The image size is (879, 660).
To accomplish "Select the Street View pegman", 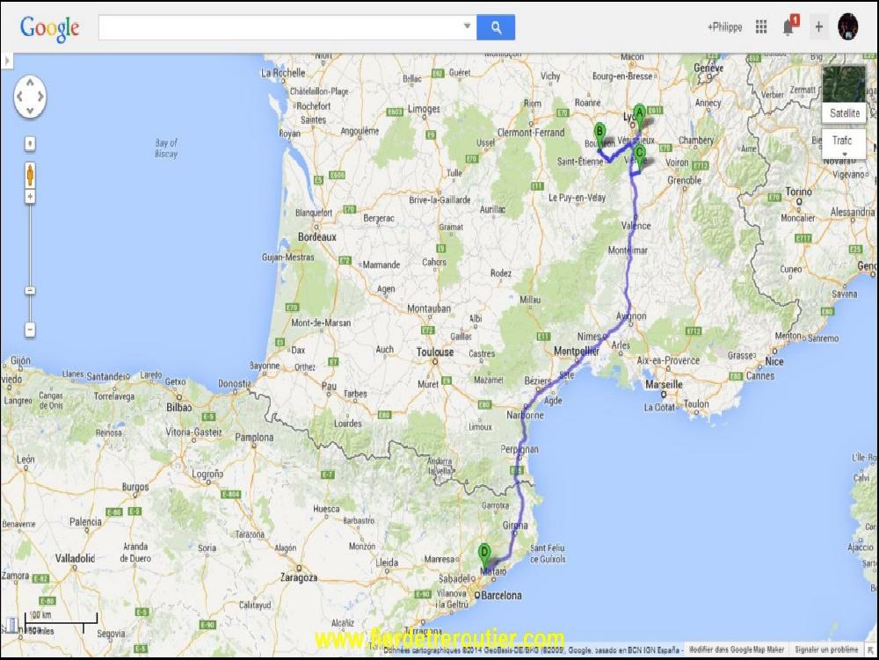I will 30,173.
